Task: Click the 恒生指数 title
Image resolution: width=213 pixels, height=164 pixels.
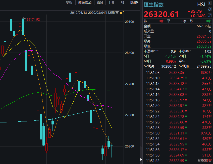Action: coord(153,5)
